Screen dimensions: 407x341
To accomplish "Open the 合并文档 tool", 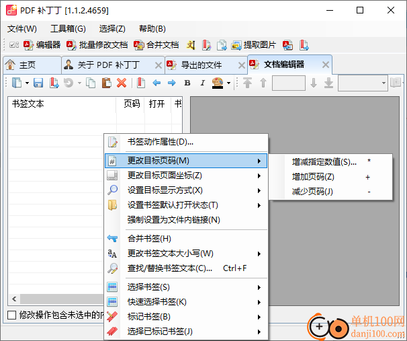I will click(156, 45).
